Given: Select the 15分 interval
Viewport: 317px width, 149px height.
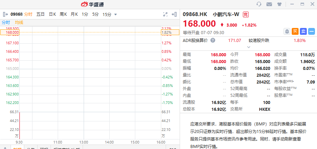Looking at the screenshot, I should (x=107, y=15).
